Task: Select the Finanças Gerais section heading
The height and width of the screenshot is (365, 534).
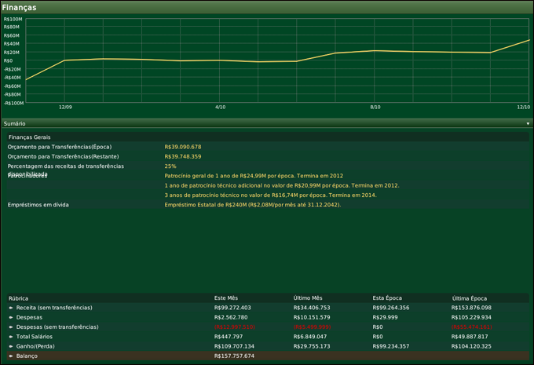Action: [x=29, y=137]
